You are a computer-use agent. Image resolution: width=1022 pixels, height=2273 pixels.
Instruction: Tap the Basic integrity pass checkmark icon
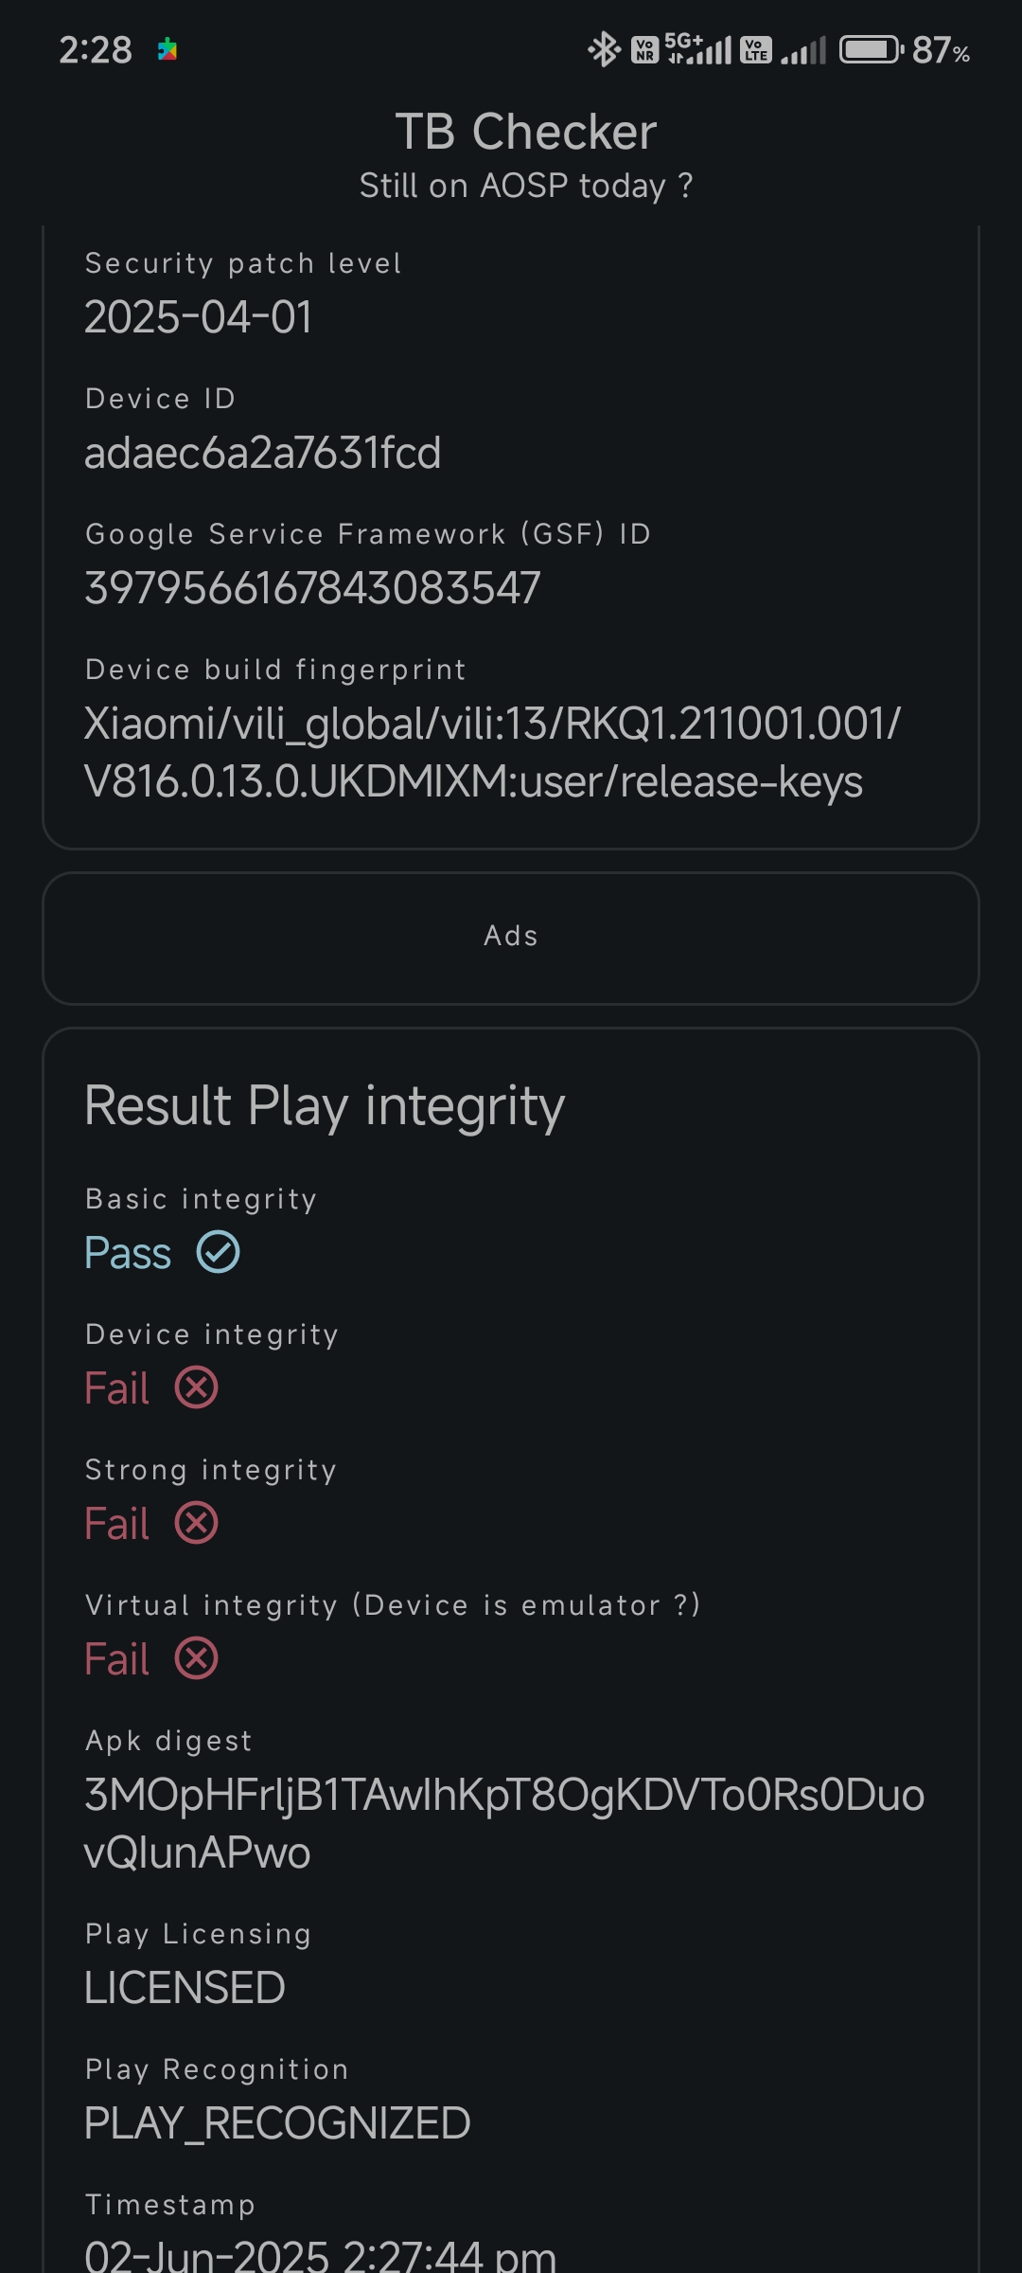219,1252
